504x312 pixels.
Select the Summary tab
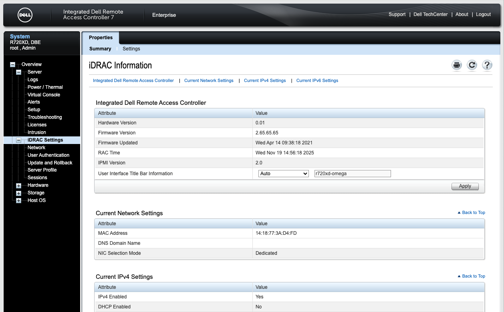[100, 48]
